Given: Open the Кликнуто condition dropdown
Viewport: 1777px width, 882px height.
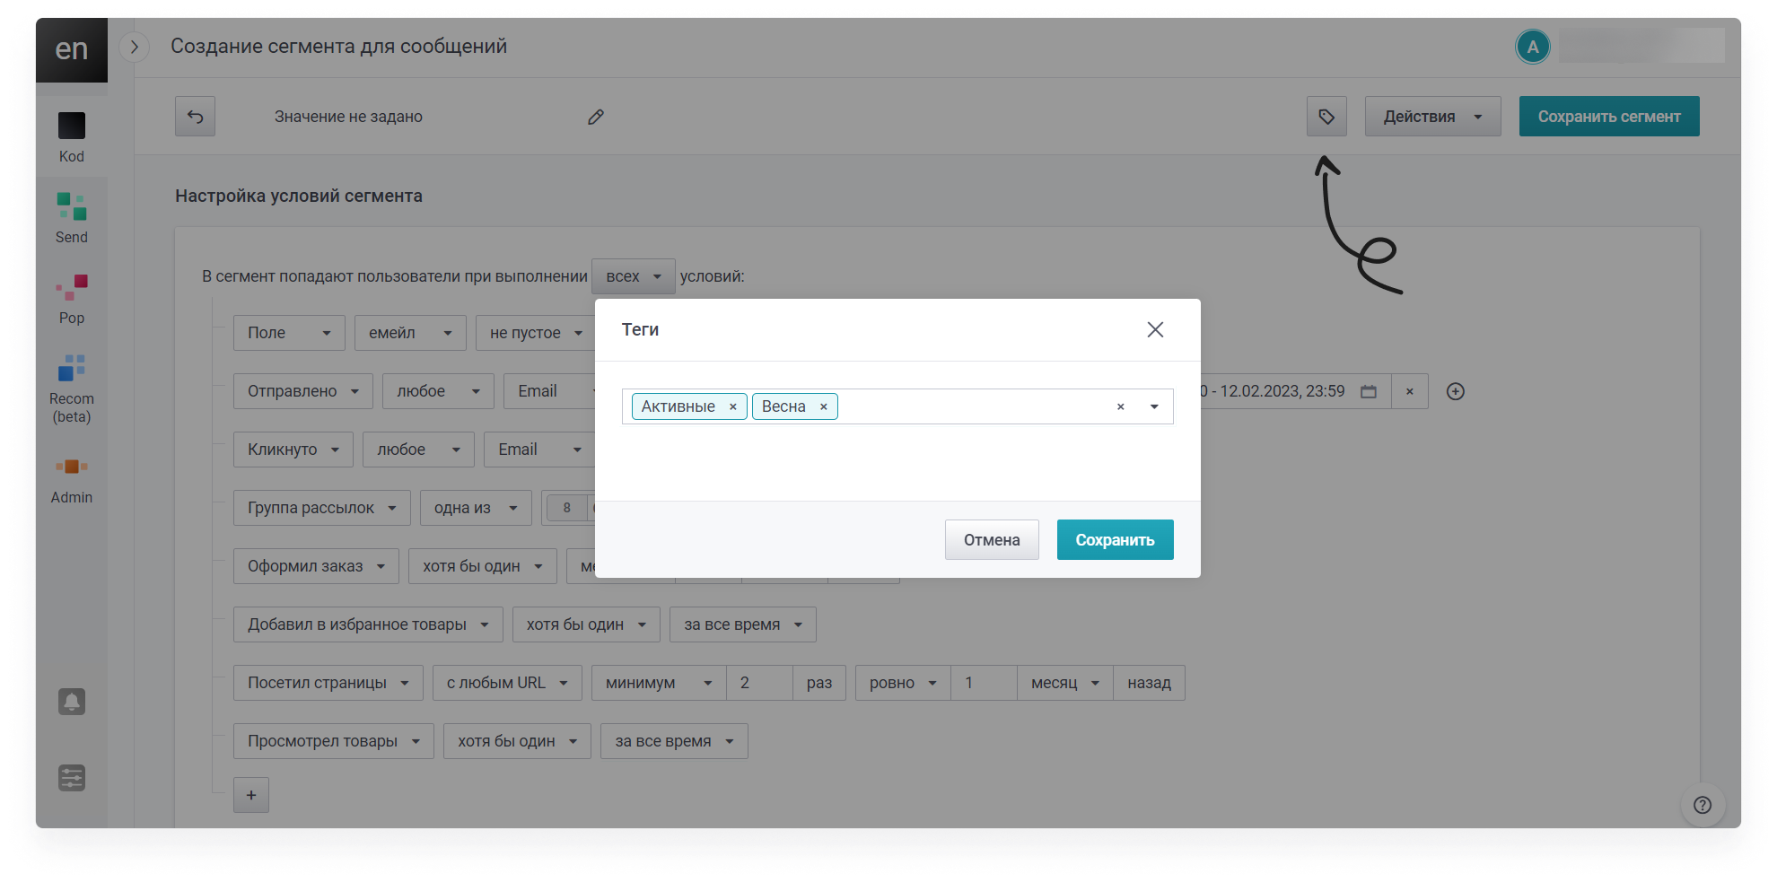Looking at the screenshot, I should (x=293, y=450).
